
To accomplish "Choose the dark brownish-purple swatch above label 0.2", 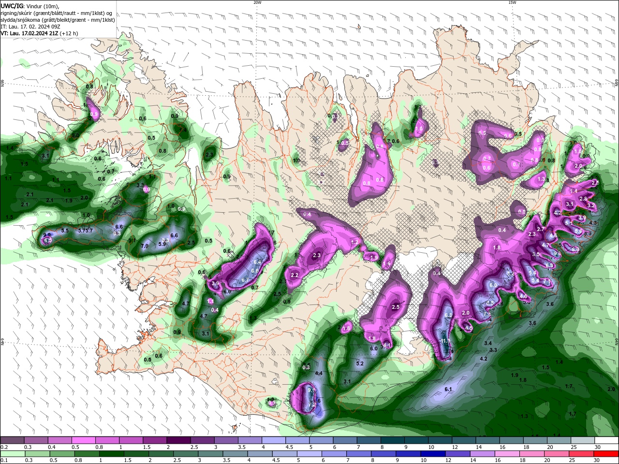I will (12, 440).
